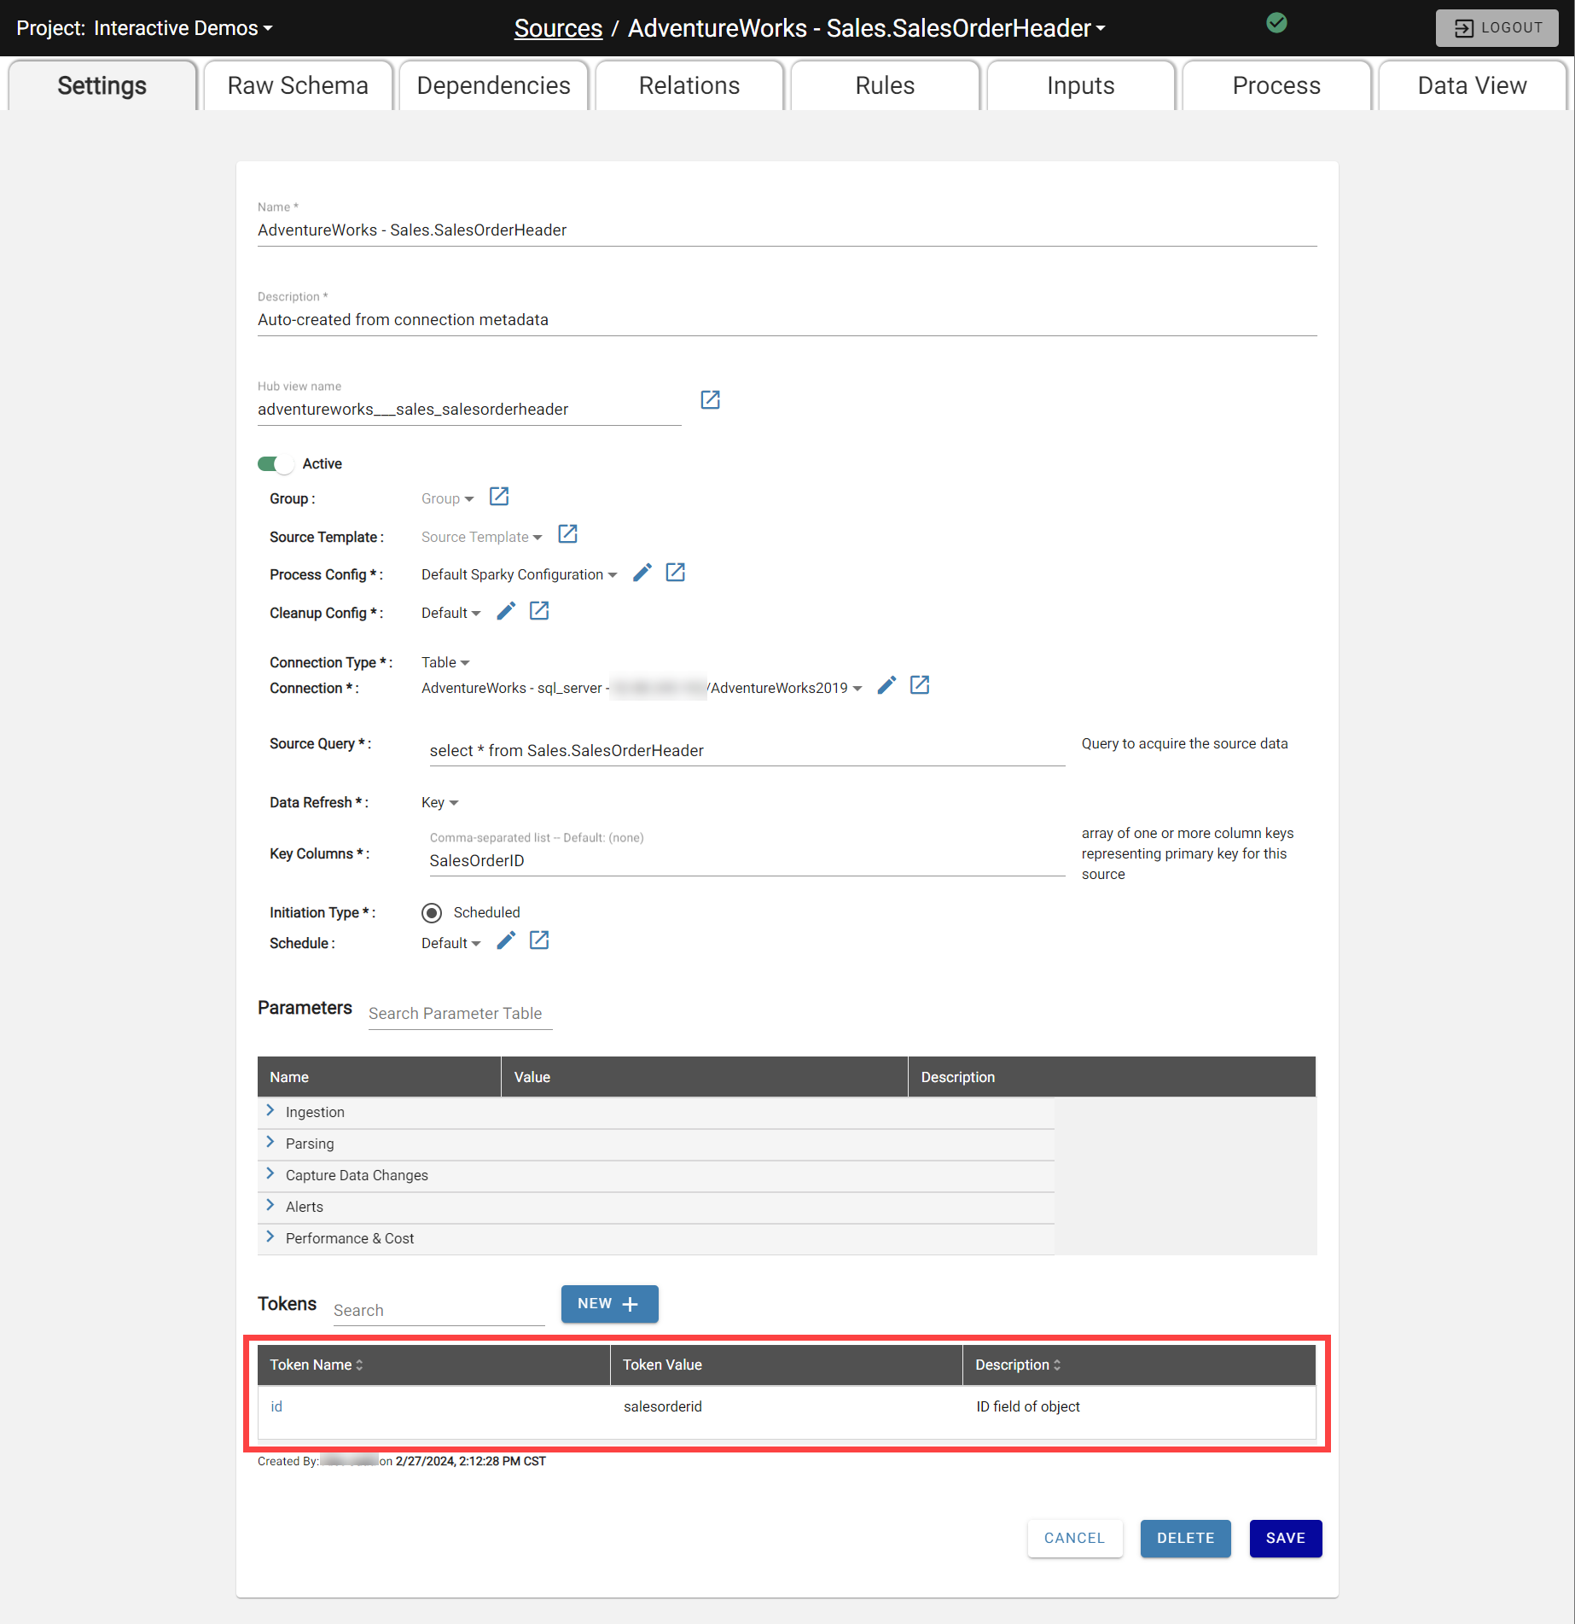Sort by Token Name column arrows

359,1365
